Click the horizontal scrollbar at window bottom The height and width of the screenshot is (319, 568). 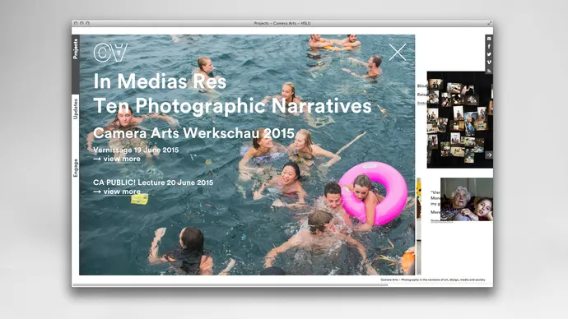(x=230, y=285)
